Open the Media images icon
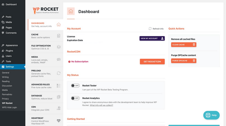The width and height of the screenshot is (226, 126). point(58,59)
